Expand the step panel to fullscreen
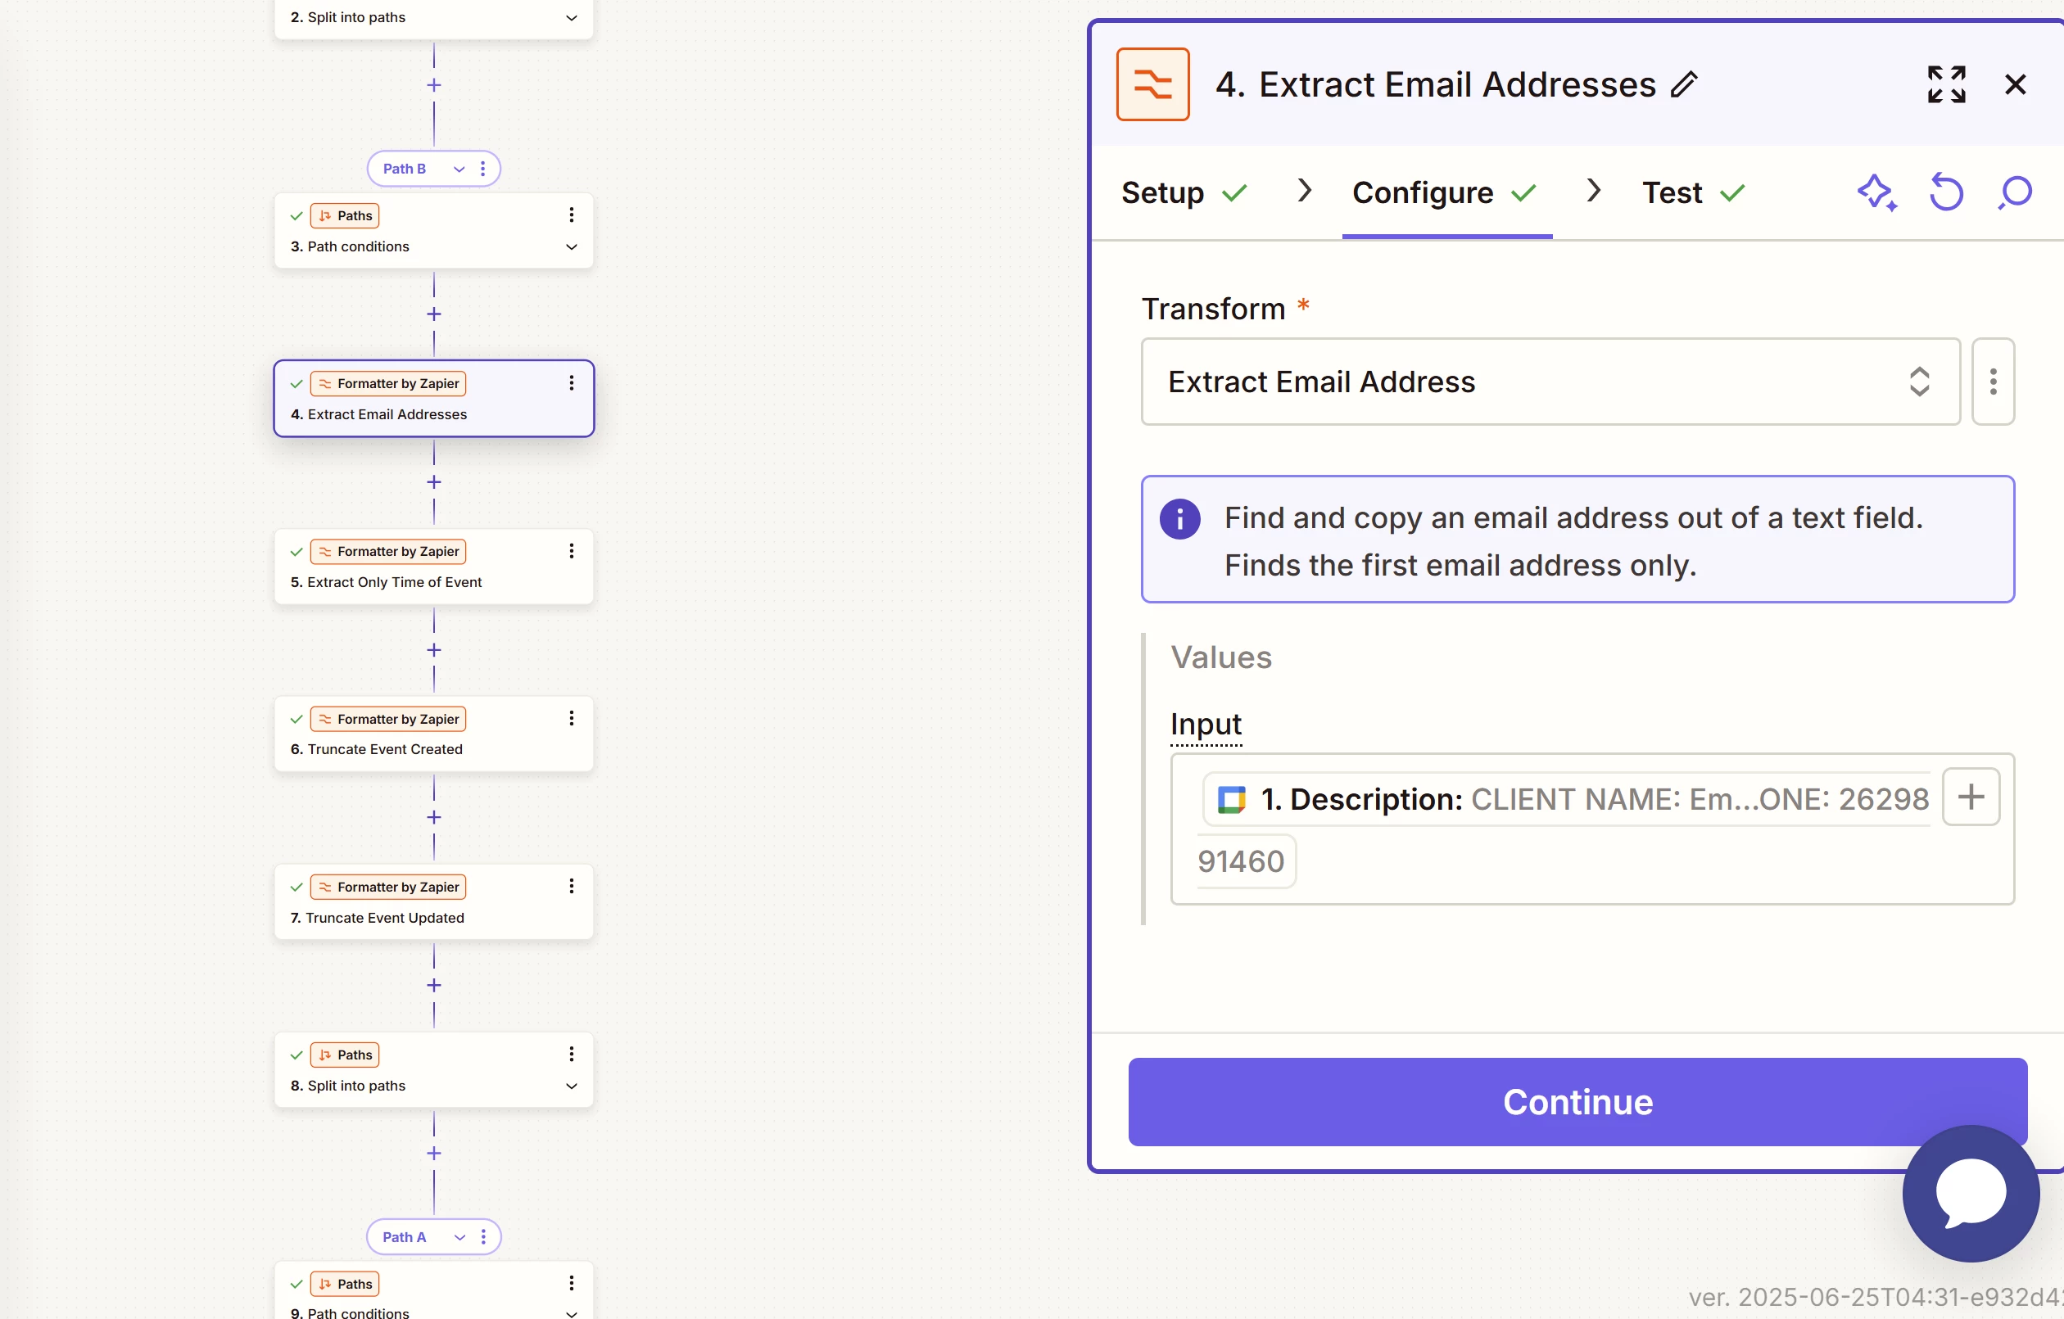Screen dimensions: 2064x1319 [1946, 84]
